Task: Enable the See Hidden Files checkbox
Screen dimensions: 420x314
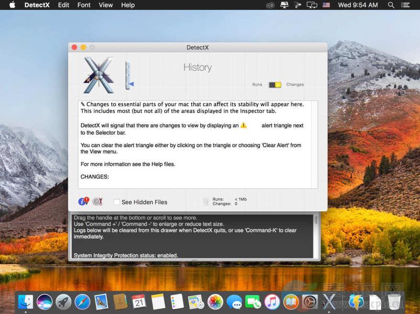Action: click(116, 202)
